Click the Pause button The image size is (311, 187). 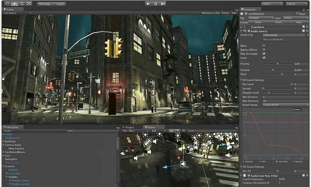[x=155, y=4]
